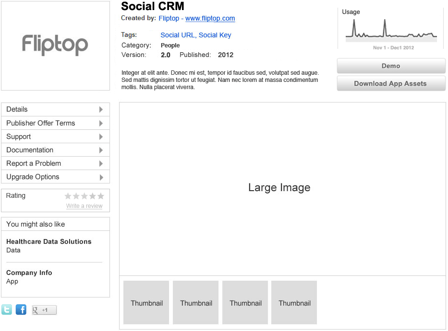Select the fourth Thumbnail
Image resolution: width=448 pixels, height=331 pixels.
point(294,302)
